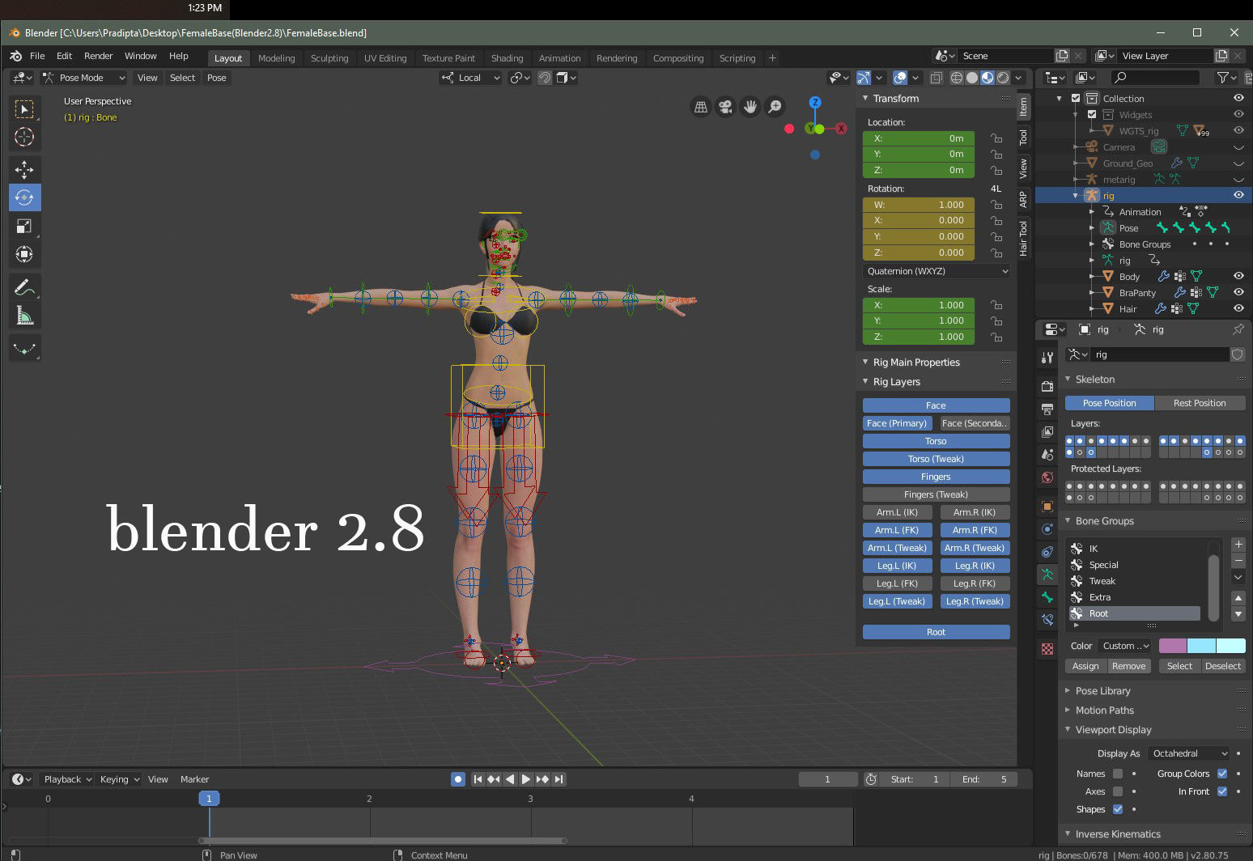Screen dimensions: 1253x861
Task: Remove bone group with minus button
Action: (x=1238, y=561)
